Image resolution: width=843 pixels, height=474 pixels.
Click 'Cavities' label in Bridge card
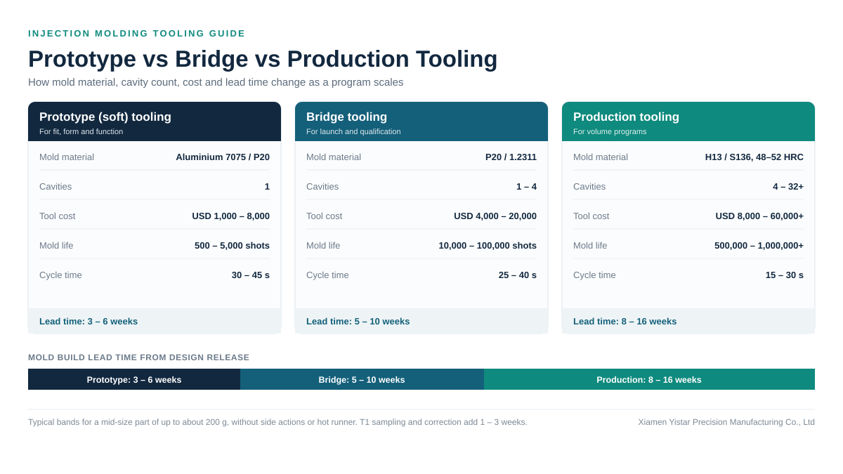322,187
